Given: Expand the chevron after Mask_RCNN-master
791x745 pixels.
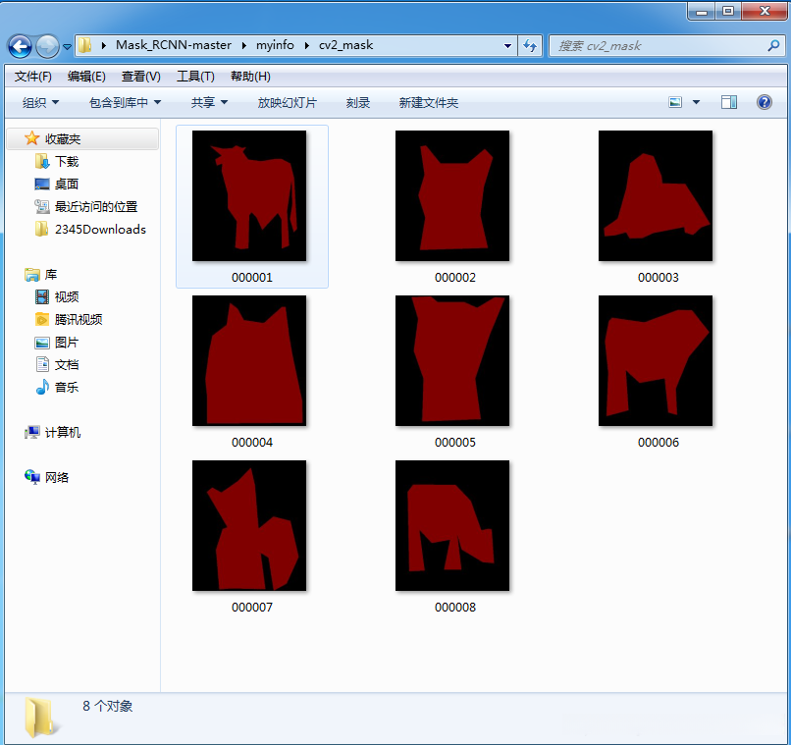Looking at the screenshot, I should [244, 46].
